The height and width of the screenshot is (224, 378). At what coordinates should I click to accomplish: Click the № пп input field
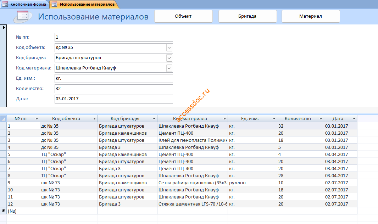pos(114,37)
